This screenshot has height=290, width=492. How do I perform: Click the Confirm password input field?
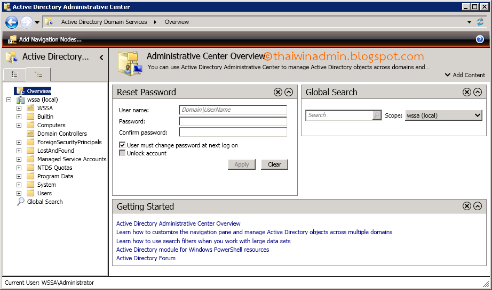(233, 132)
